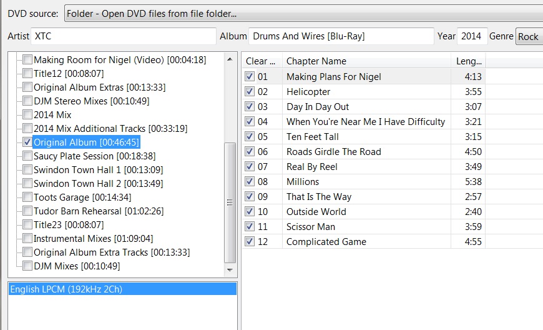Tick Swindon Town Hall 1 checkbox
The image size is (543, 330).
pos(27,169)
